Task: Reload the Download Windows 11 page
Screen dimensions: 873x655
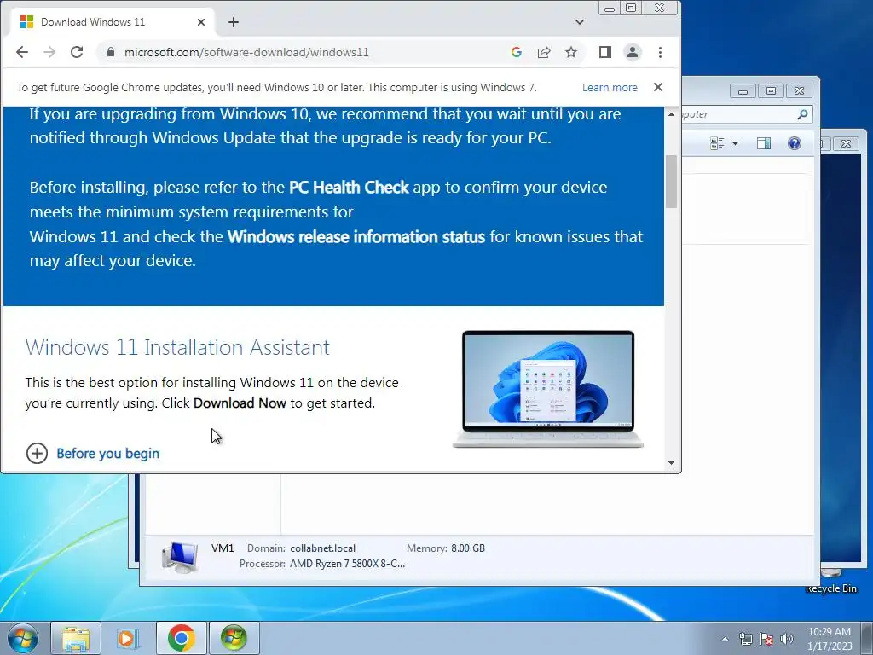Action: pos(77,52)
